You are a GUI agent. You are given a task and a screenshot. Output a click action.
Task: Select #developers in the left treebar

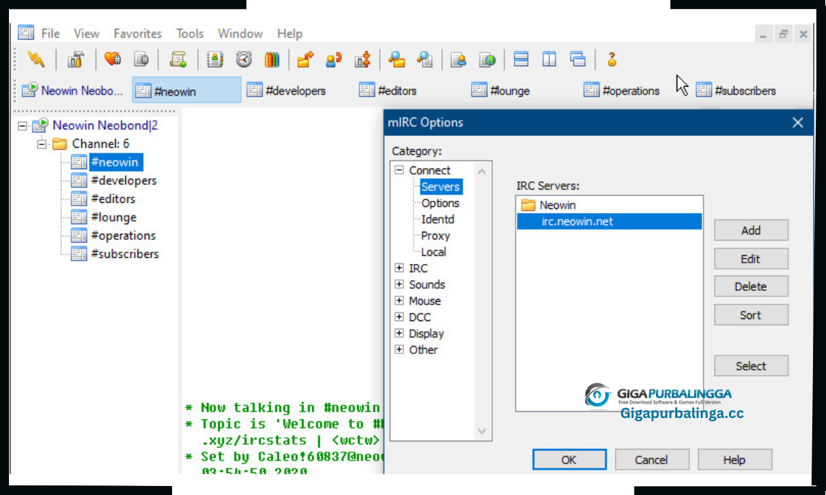[x=123, y=180]
